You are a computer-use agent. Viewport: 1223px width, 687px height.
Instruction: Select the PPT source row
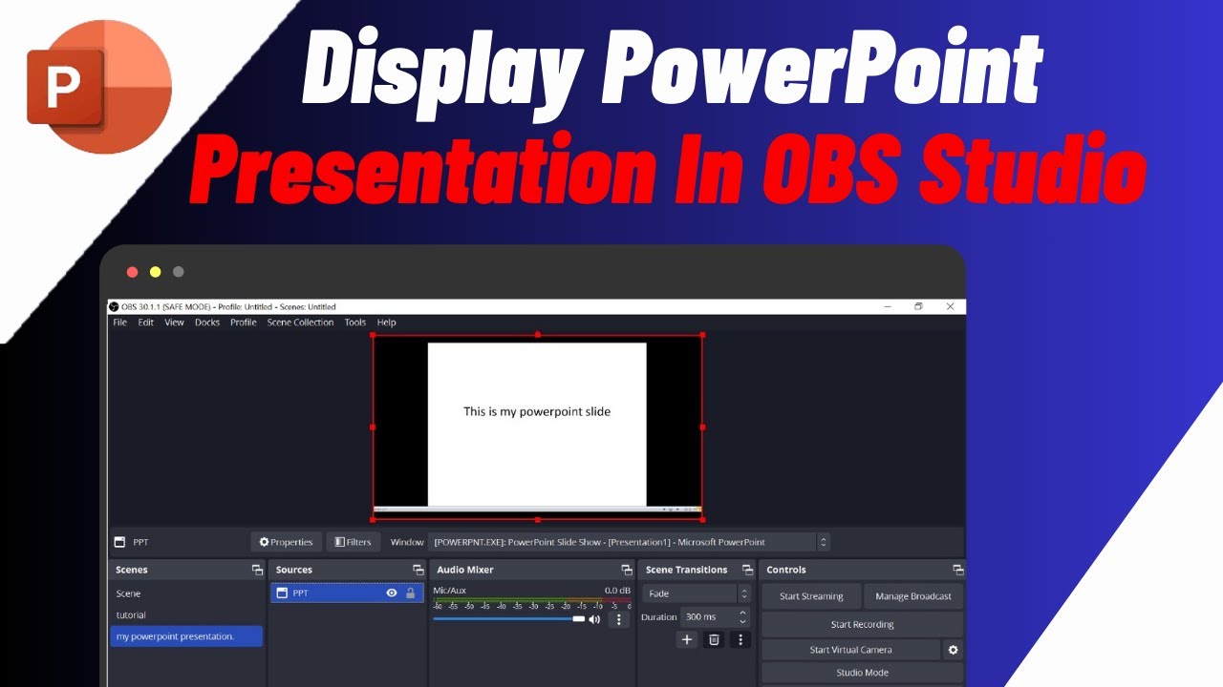[347, 593]
